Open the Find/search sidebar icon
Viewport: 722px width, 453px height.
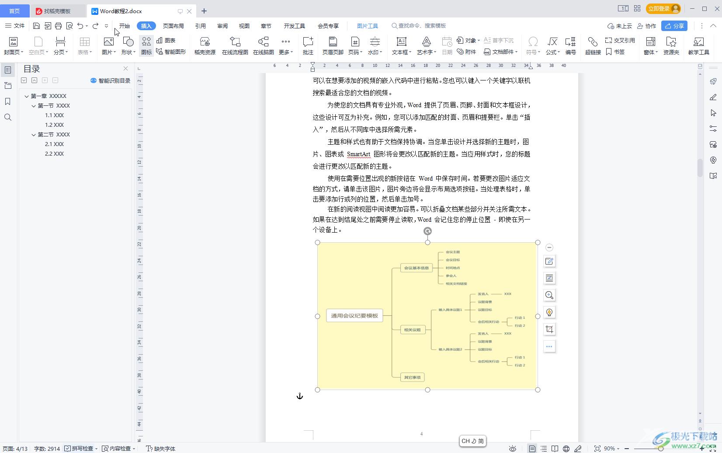(x=7, y=117)
